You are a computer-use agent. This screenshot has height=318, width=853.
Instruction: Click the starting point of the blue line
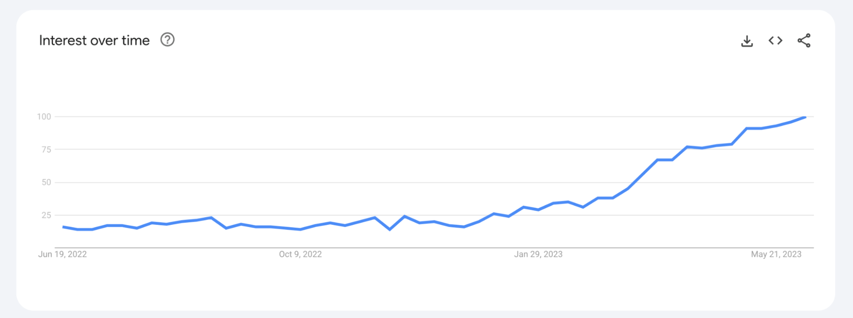[63, 227]
